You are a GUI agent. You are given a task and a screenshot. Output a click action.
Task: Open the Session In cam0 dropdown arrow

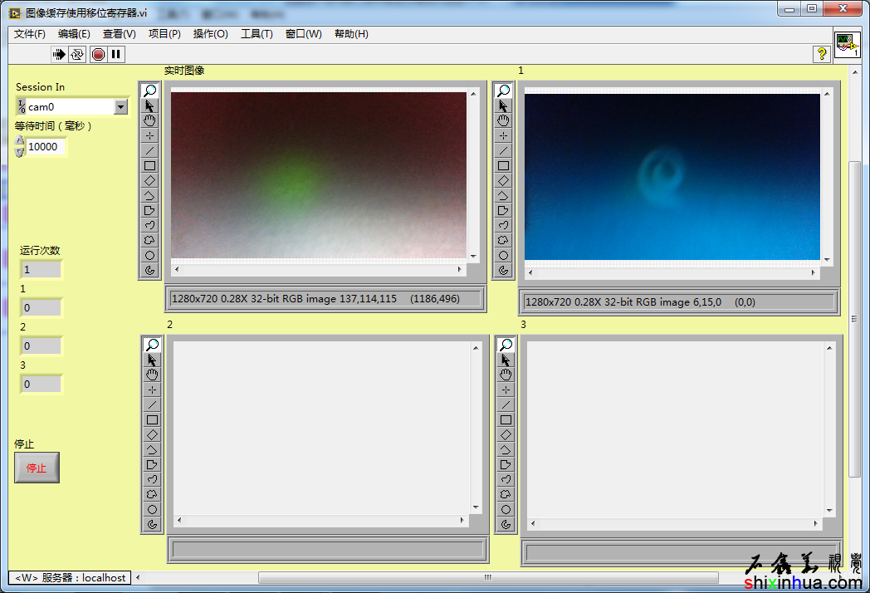click(x=120, y=106)
